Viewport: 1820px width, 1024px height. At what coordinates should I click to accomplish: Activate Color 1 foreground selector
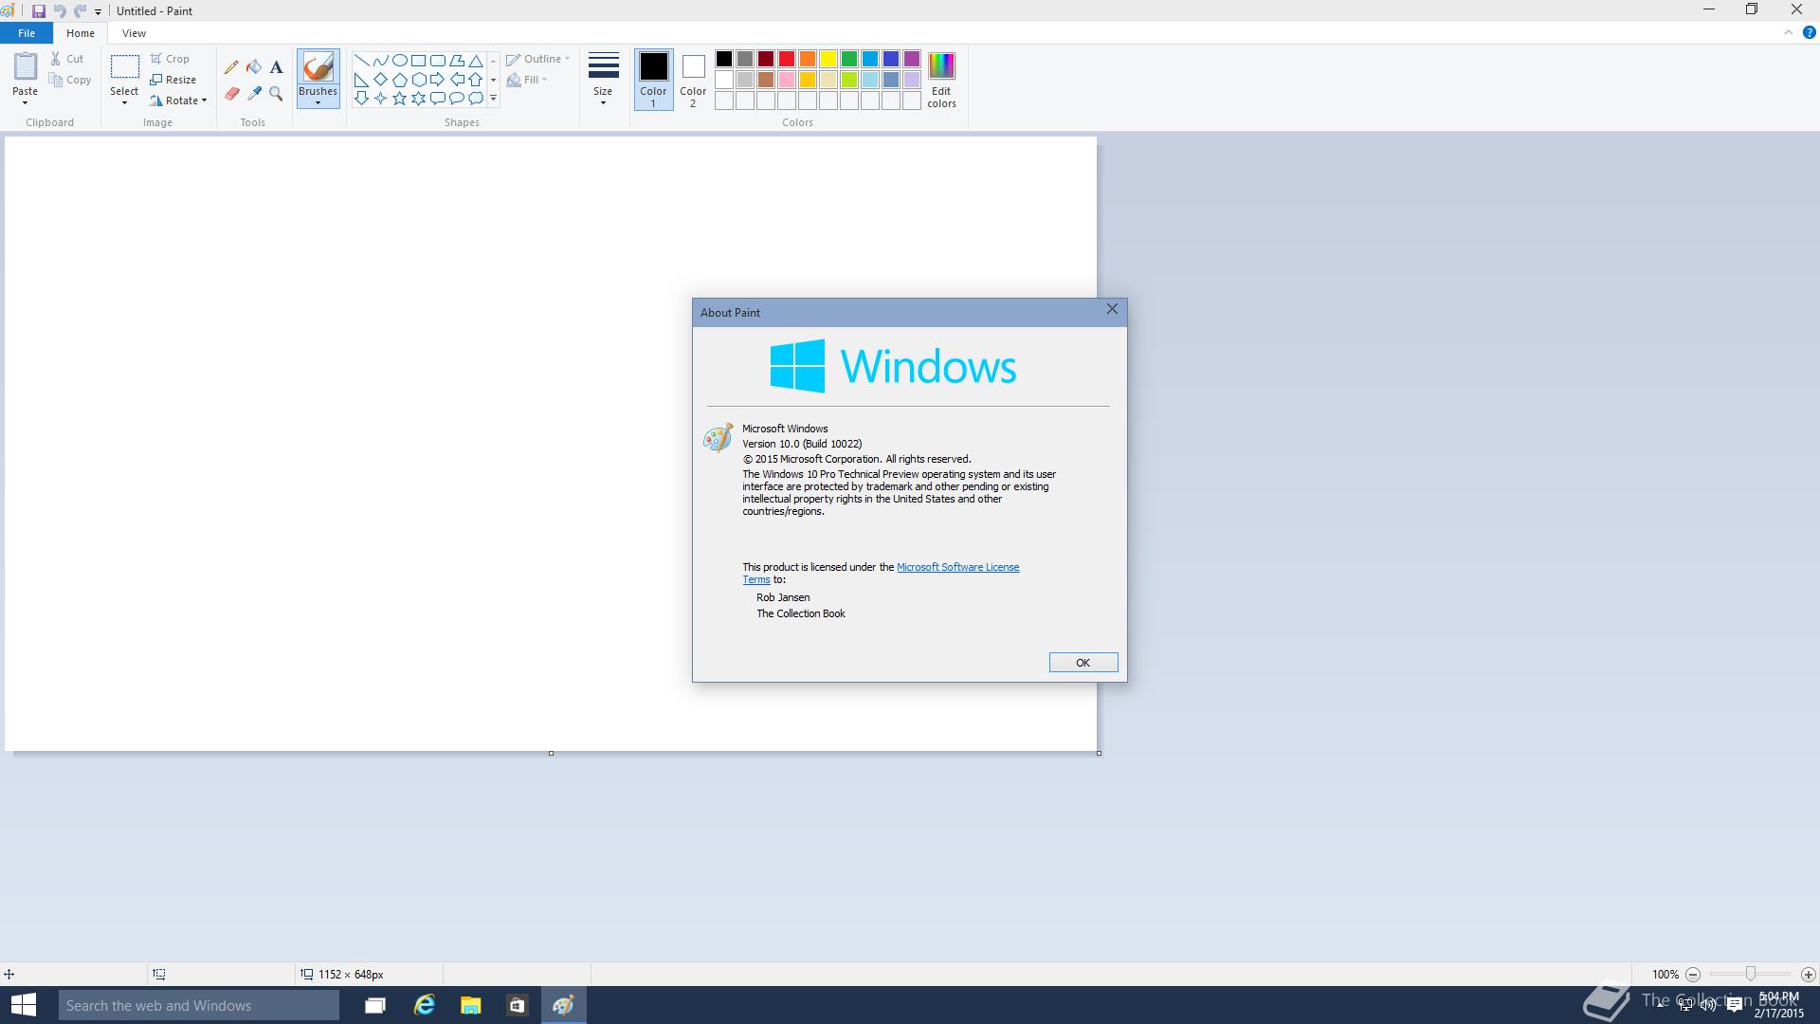[653, 80]
